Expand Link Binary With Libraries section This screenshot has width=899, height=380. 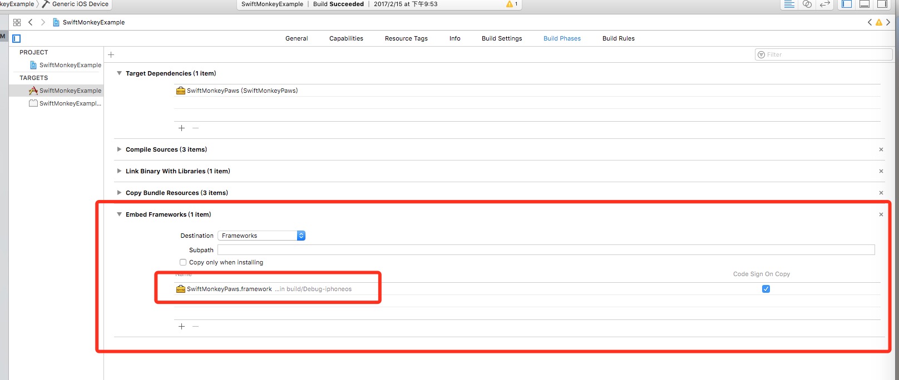[x=119, y=171]
